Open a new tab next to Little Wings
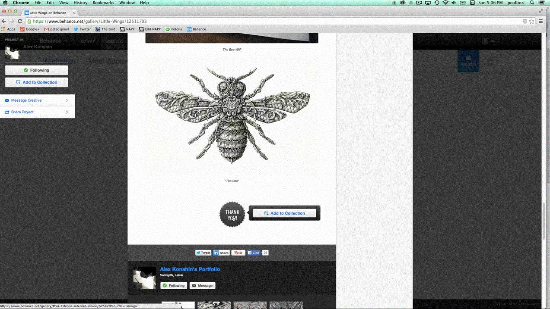The height and width of the screenshot is (309, 550). 83,13
